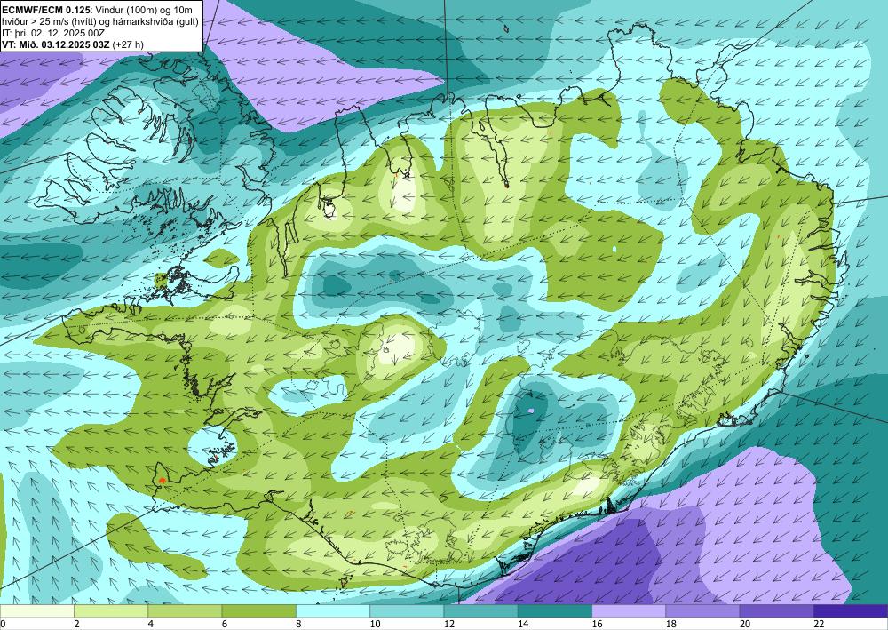Select the light cyan 8–10 m/s legend swatch
This screenshot has height=630, width=888.
(x=333, y=611)
